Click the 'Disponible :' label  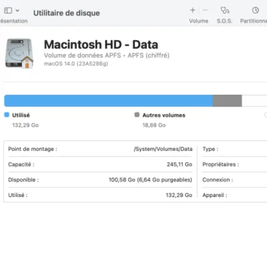tap(23, 180)
